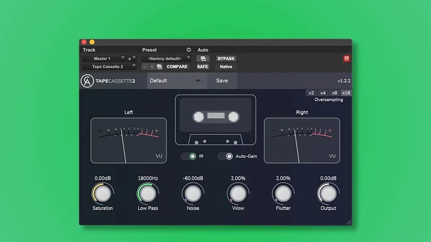Click the Wow value 2.00%

pyautogui.click(x=238, y=178)
